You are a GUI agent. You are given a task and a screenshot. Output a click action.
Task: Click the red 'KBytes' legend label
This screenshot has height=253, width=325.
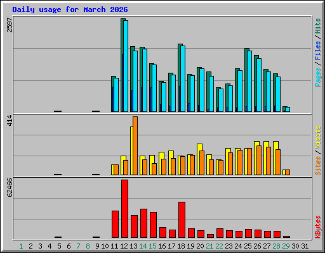click(317, 227)
